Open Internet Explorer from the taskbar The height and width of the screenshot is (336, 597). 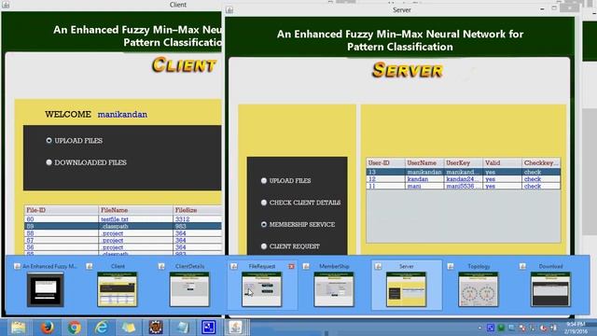102,328
